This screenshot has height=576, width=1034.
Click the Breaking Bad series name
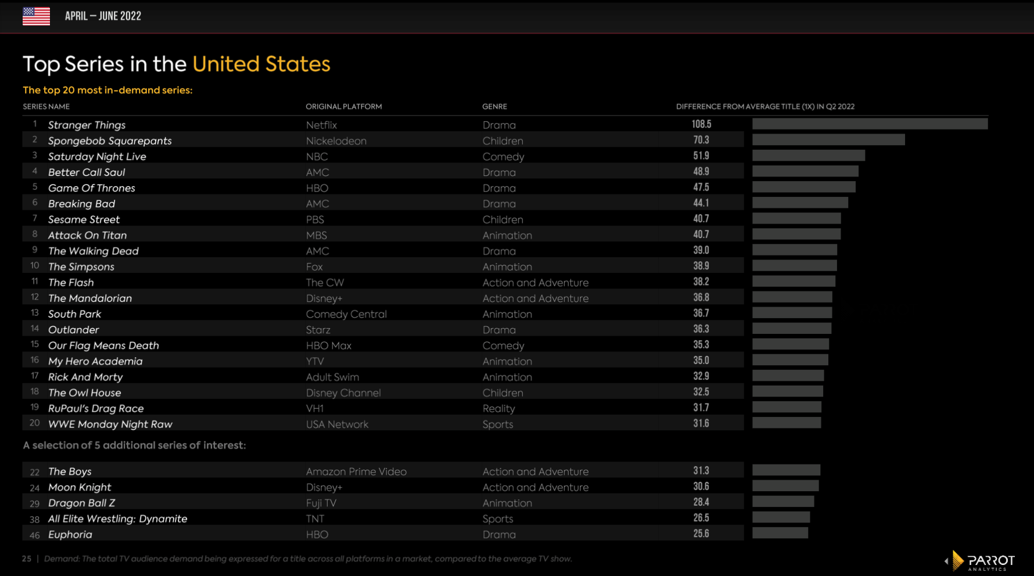(x=81, y=203)
